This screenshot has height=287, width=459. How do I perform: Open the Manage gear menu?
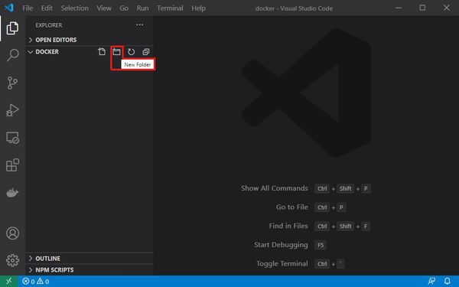coord(12,260)
